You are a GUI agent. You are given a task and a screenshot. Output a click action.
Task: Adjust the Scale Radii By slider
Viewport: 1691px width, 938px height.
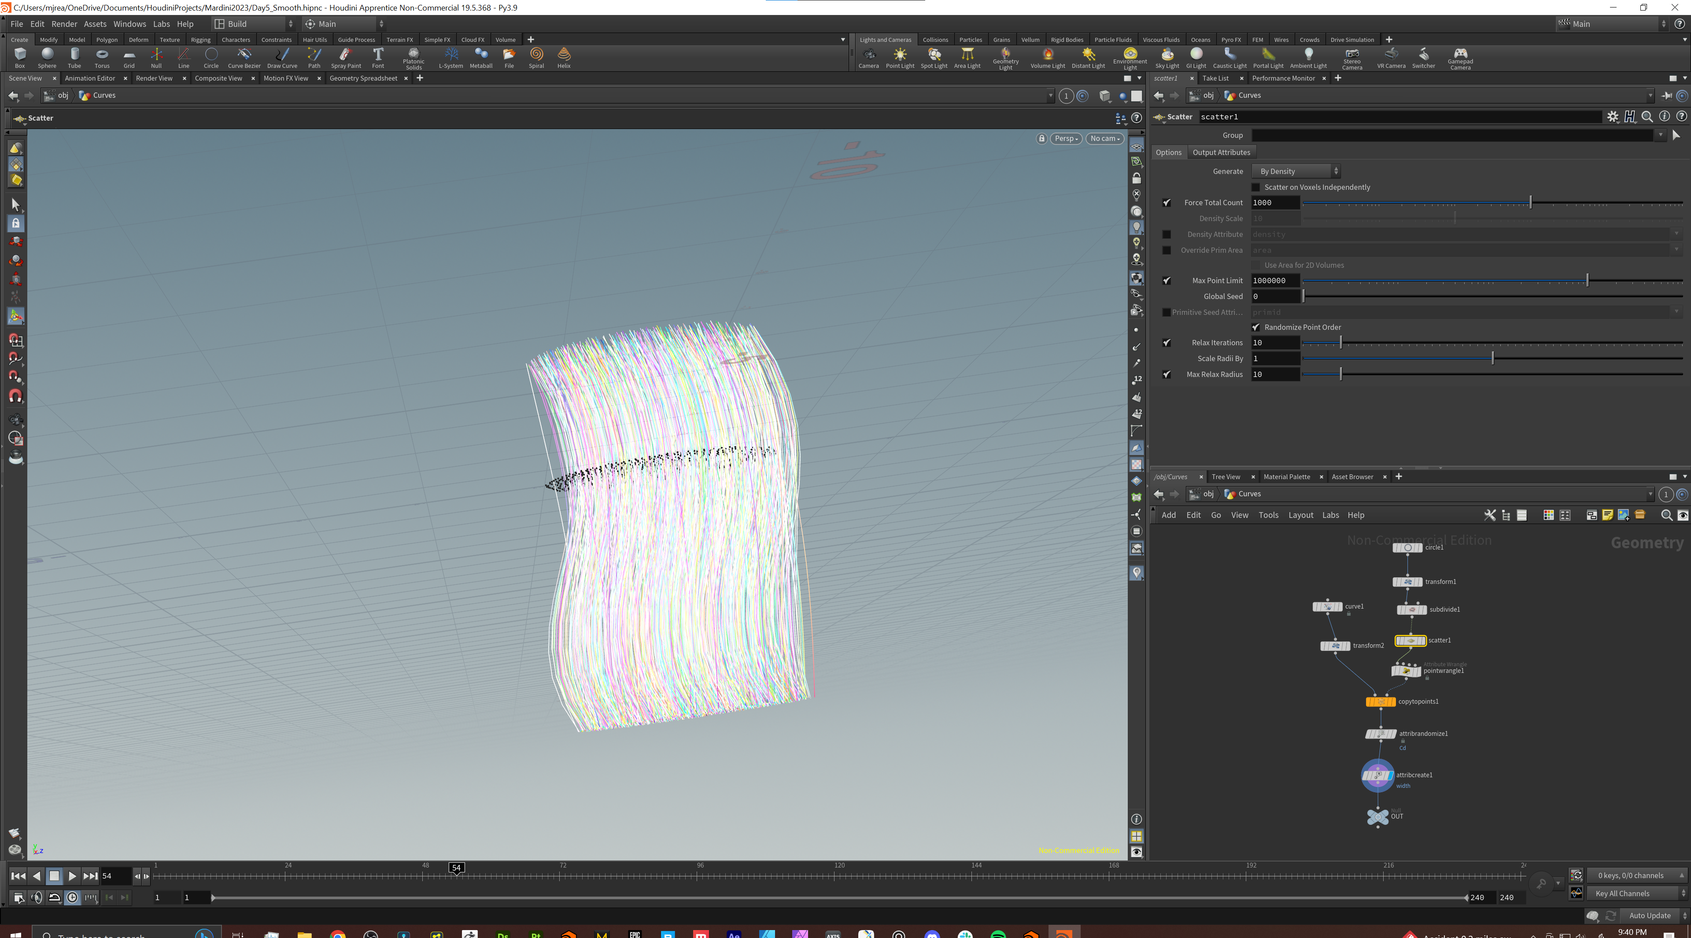click(1493, 358)
